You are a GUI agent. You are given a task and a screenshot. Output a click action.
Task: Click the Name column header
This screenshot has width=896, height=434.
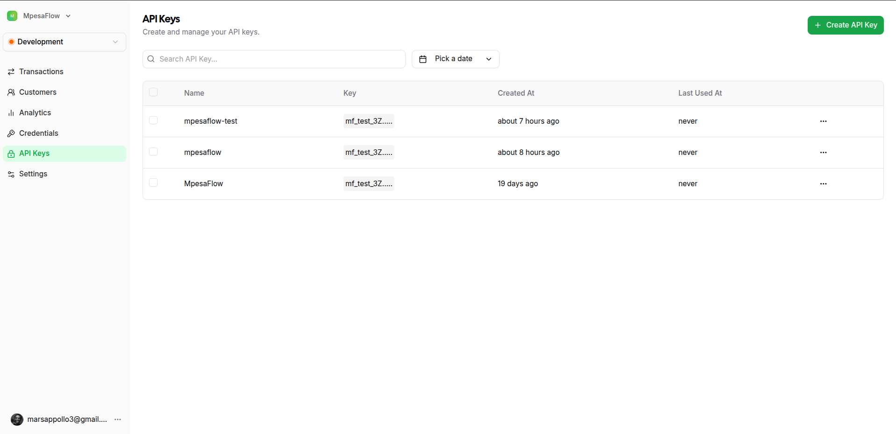[194, 93]
